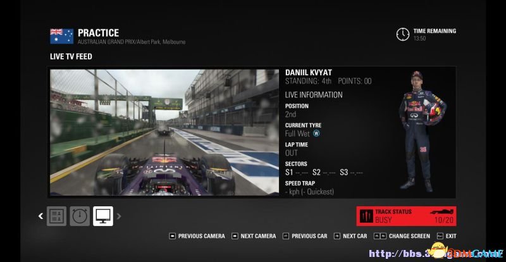
Task: Click the track status signal bars icon
Action: coord(366,216)
